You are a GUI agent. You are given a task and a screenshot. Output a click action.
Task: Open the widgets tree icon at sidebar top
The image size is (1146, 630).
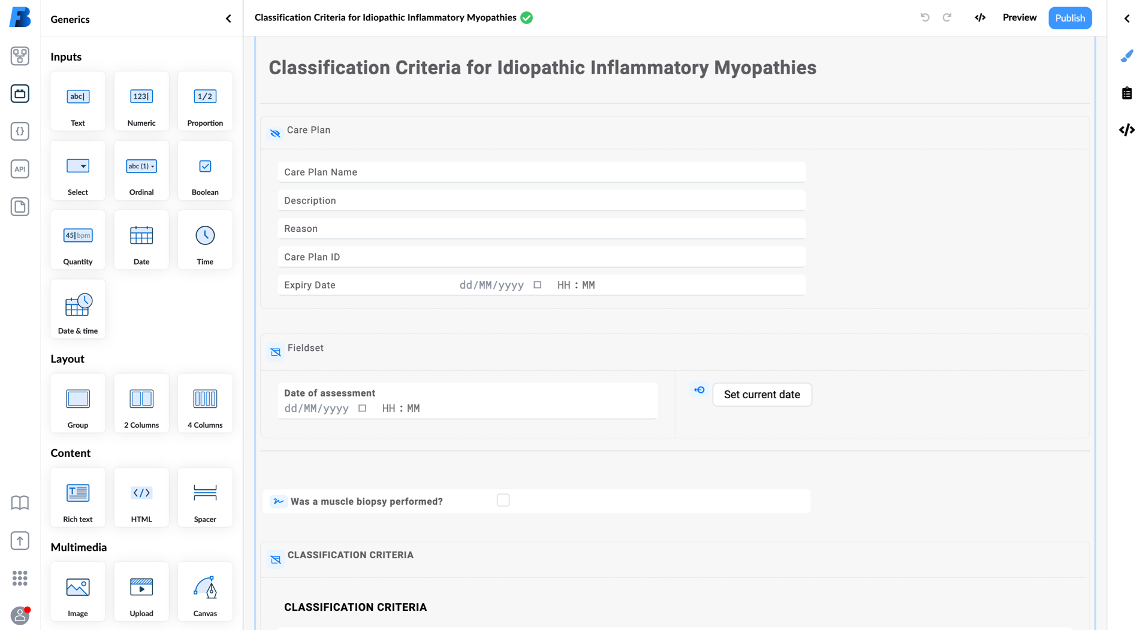[x=20, y=56]
